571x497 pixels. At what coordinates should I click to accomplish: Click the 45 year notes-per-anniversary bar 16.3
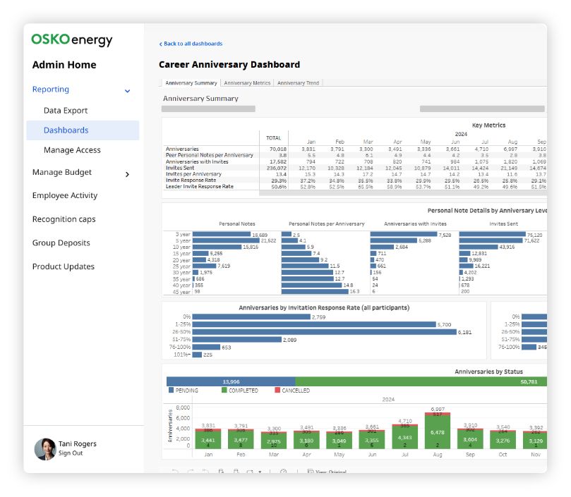tap(315, 291)
